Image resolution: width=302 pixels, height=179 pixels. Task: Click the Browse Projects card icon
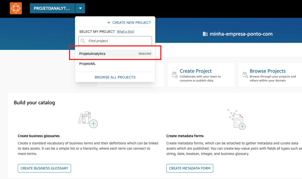(x=245, y=75)
